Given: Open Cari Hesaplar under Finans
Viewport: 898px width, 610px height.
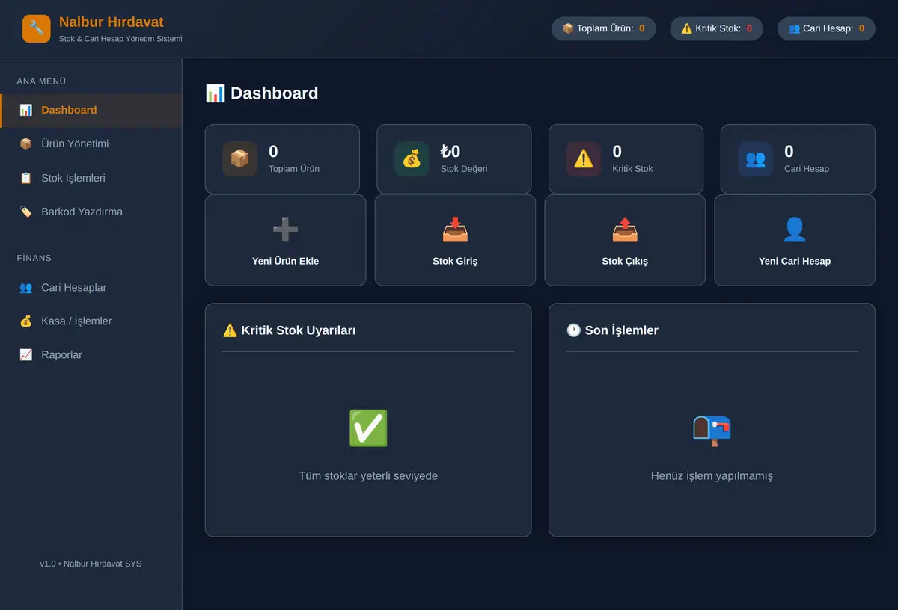Looking at the screenshot, I should pos(91,287).
